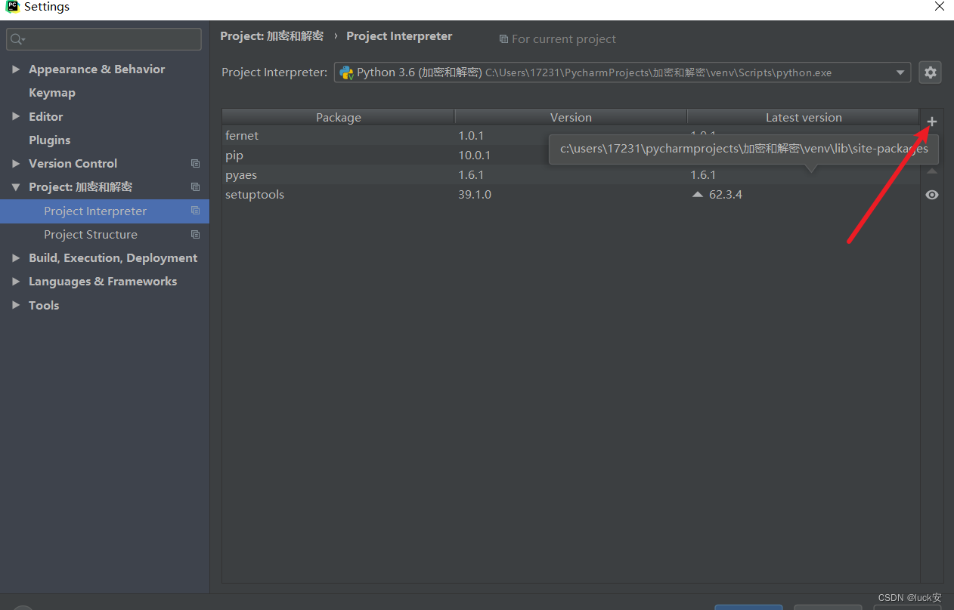Click pip's version cell 10.0.1
The height and width of the screenshot is (610, 954).
(x=475, y=156)
